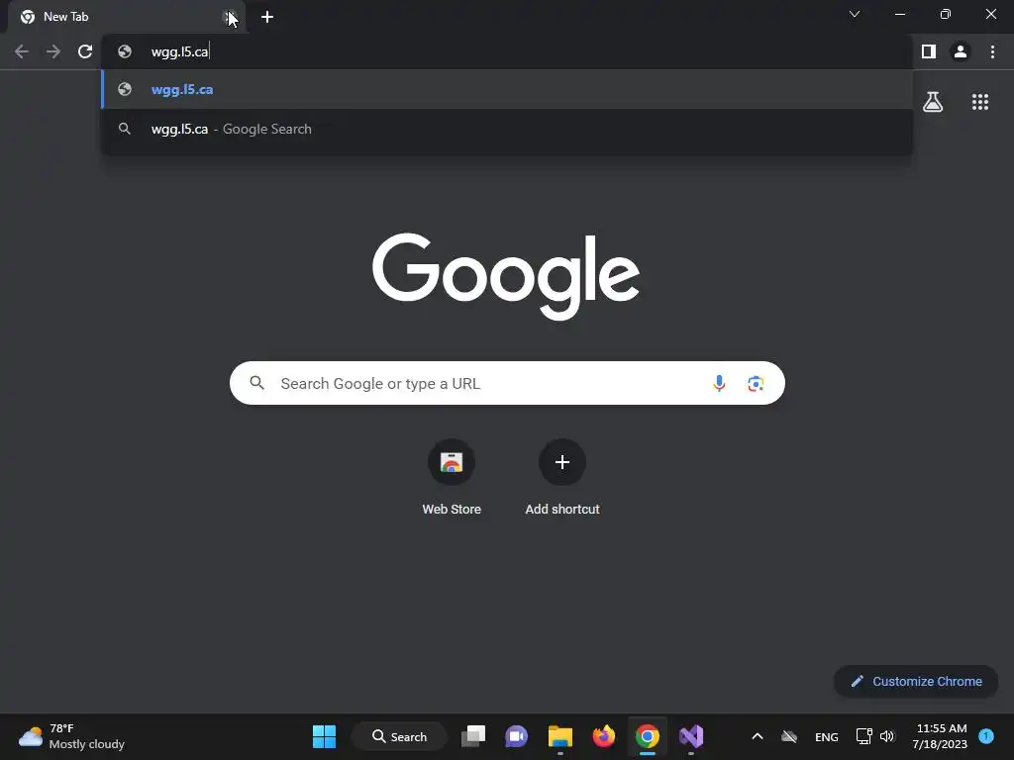Open Chrome's three-dot menu
Image resolution: width=1014 pixels, height=760 pixels.
pyautogui.click(x=992, y=51)
